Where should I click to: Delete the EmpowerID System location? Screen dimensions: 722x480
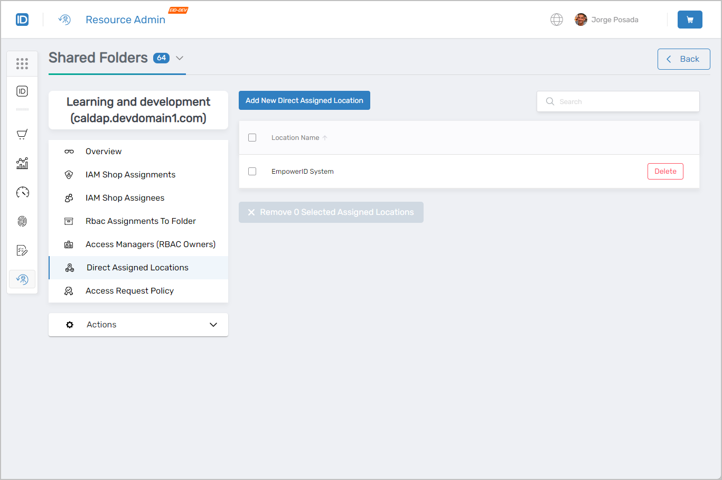[x=665, y=172]
